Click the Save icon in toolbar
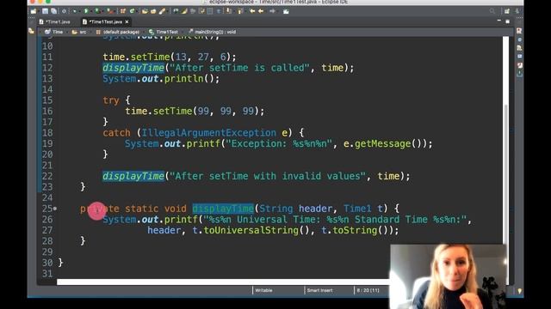 [45, 11]
